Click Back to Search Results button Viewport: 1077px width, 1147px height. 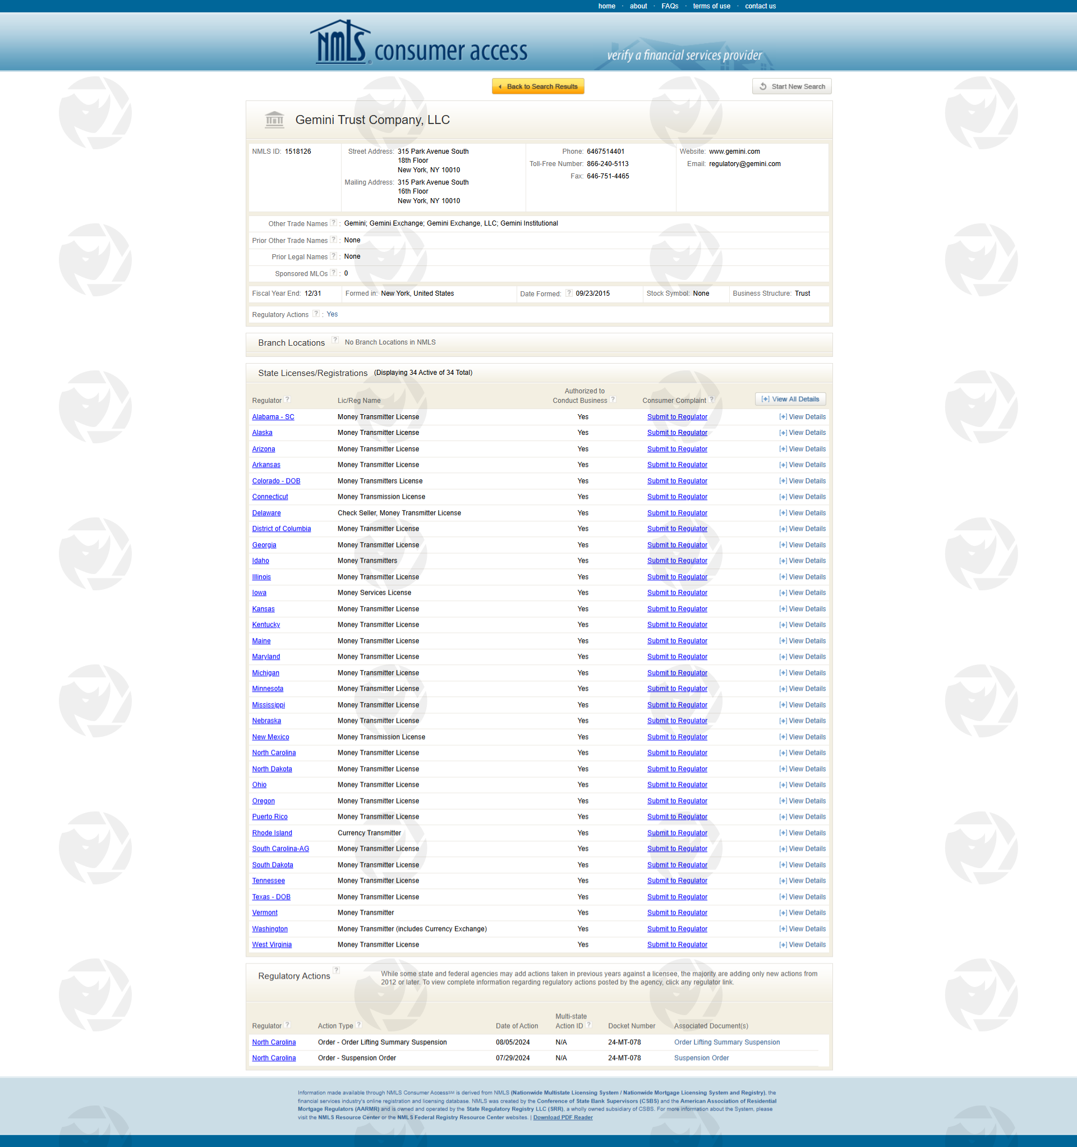coord(537,86)
